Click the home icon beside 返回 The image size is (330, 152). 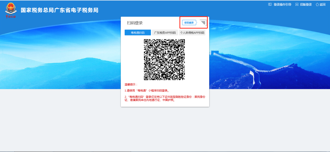click(x=317, y=4)
